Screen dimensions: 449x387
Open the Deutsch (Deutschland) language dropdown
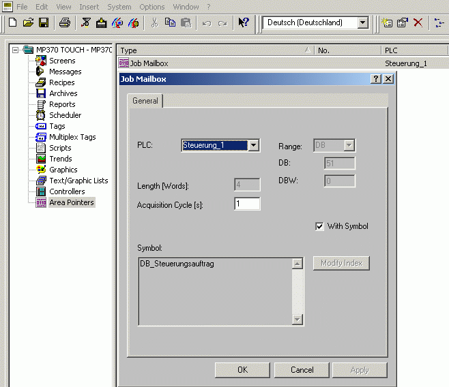point(362,22)
